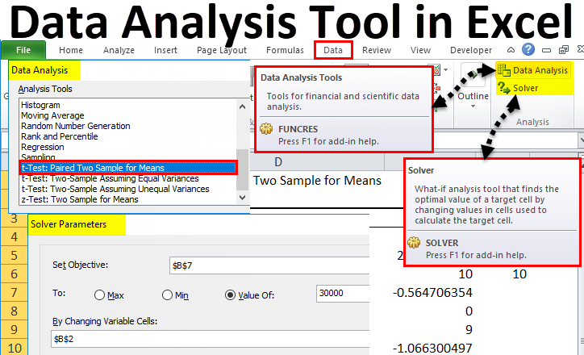Expand the Outline group dropdown
Image resolution: width=584 pixels, height=355 pixels.
click(473, 106)
